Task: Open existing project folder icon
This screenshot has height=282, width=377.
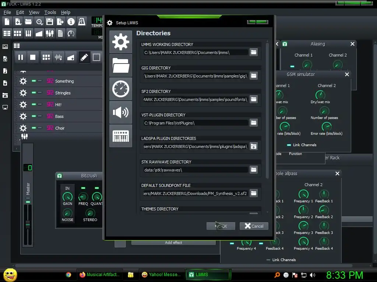Action: pos(28,22)
